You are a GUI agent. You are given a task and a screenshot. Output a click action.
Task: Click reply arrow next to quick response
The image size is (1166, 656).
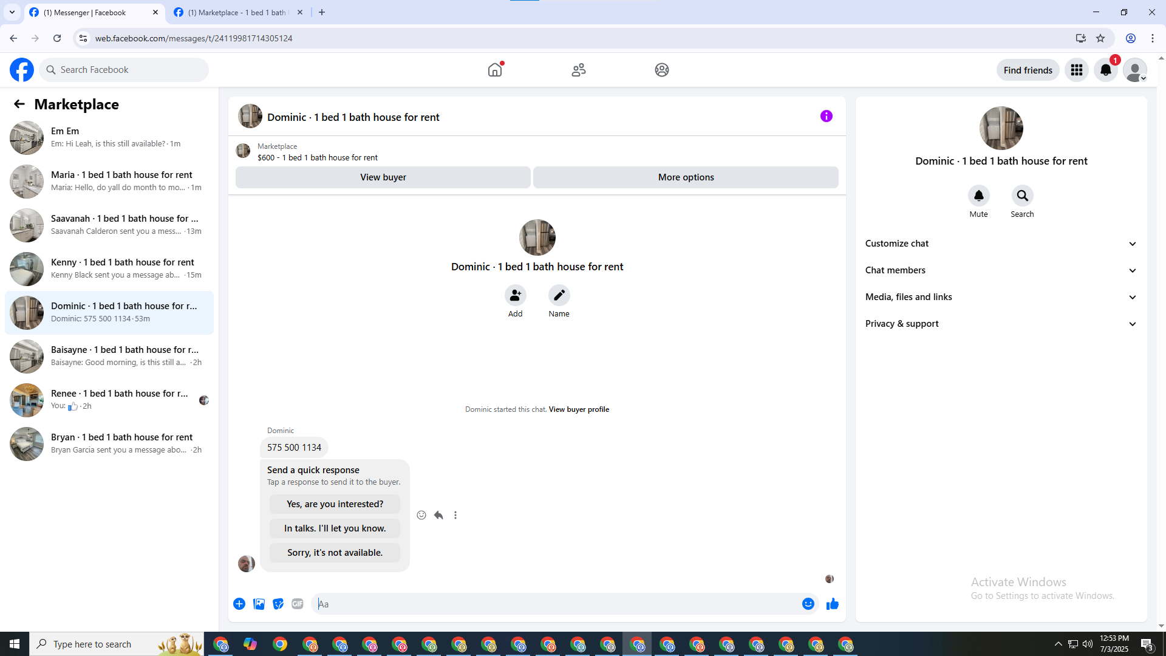point(438,515)
